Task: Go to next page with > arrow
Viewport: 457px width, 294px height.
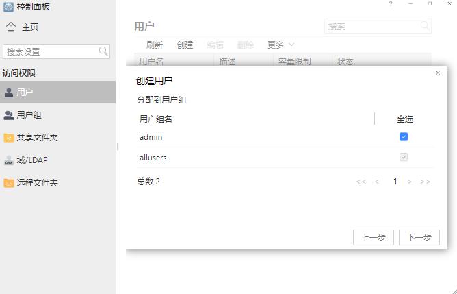Action: pyautogui.click(x=410, y=182)
